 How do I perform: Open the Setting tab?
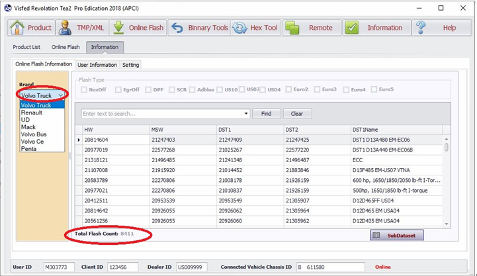coord(131,65)
